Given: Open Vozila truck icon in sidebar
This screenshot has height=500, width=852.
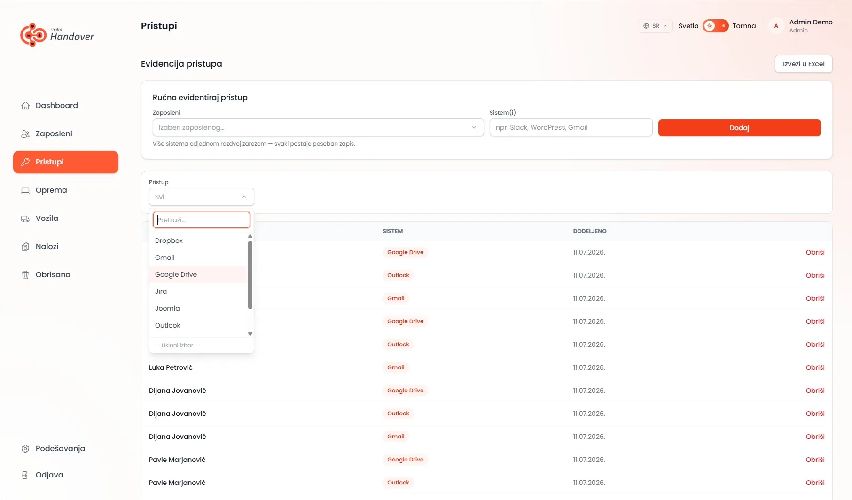Looking at the screenshot, I should tap(25, 219).
